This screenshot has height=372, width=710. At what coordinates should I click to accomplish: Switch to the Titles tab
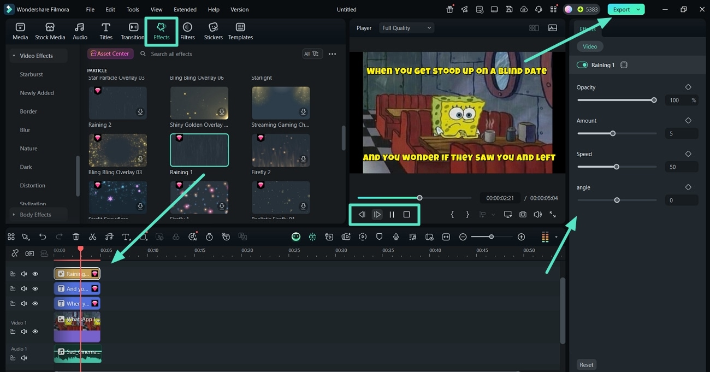106,32
